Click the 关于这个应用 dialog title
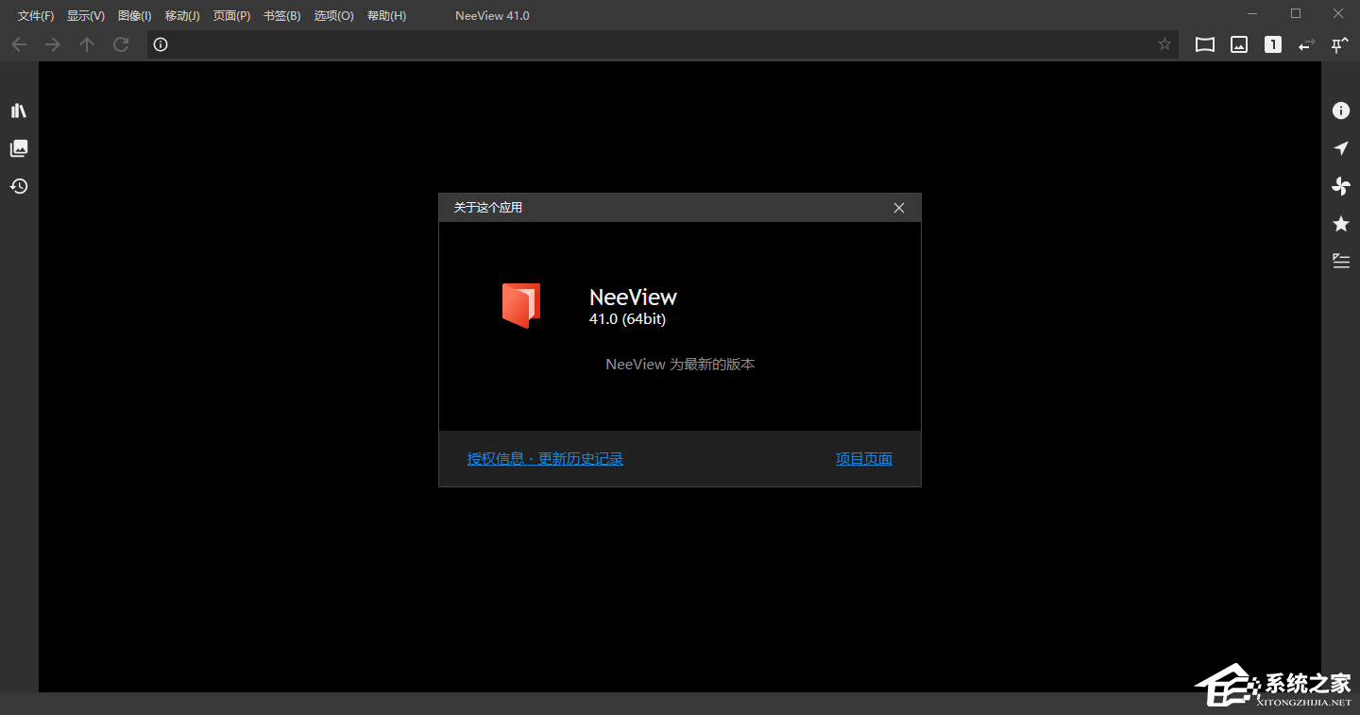The image size is (1360, 715). click(488, 207)
